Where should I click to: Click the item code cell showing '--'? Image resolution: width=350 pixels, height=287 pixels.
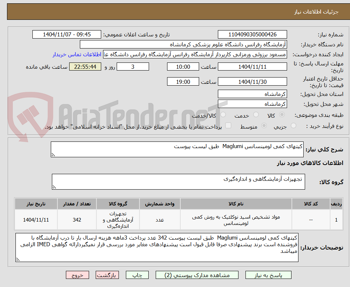311,220
